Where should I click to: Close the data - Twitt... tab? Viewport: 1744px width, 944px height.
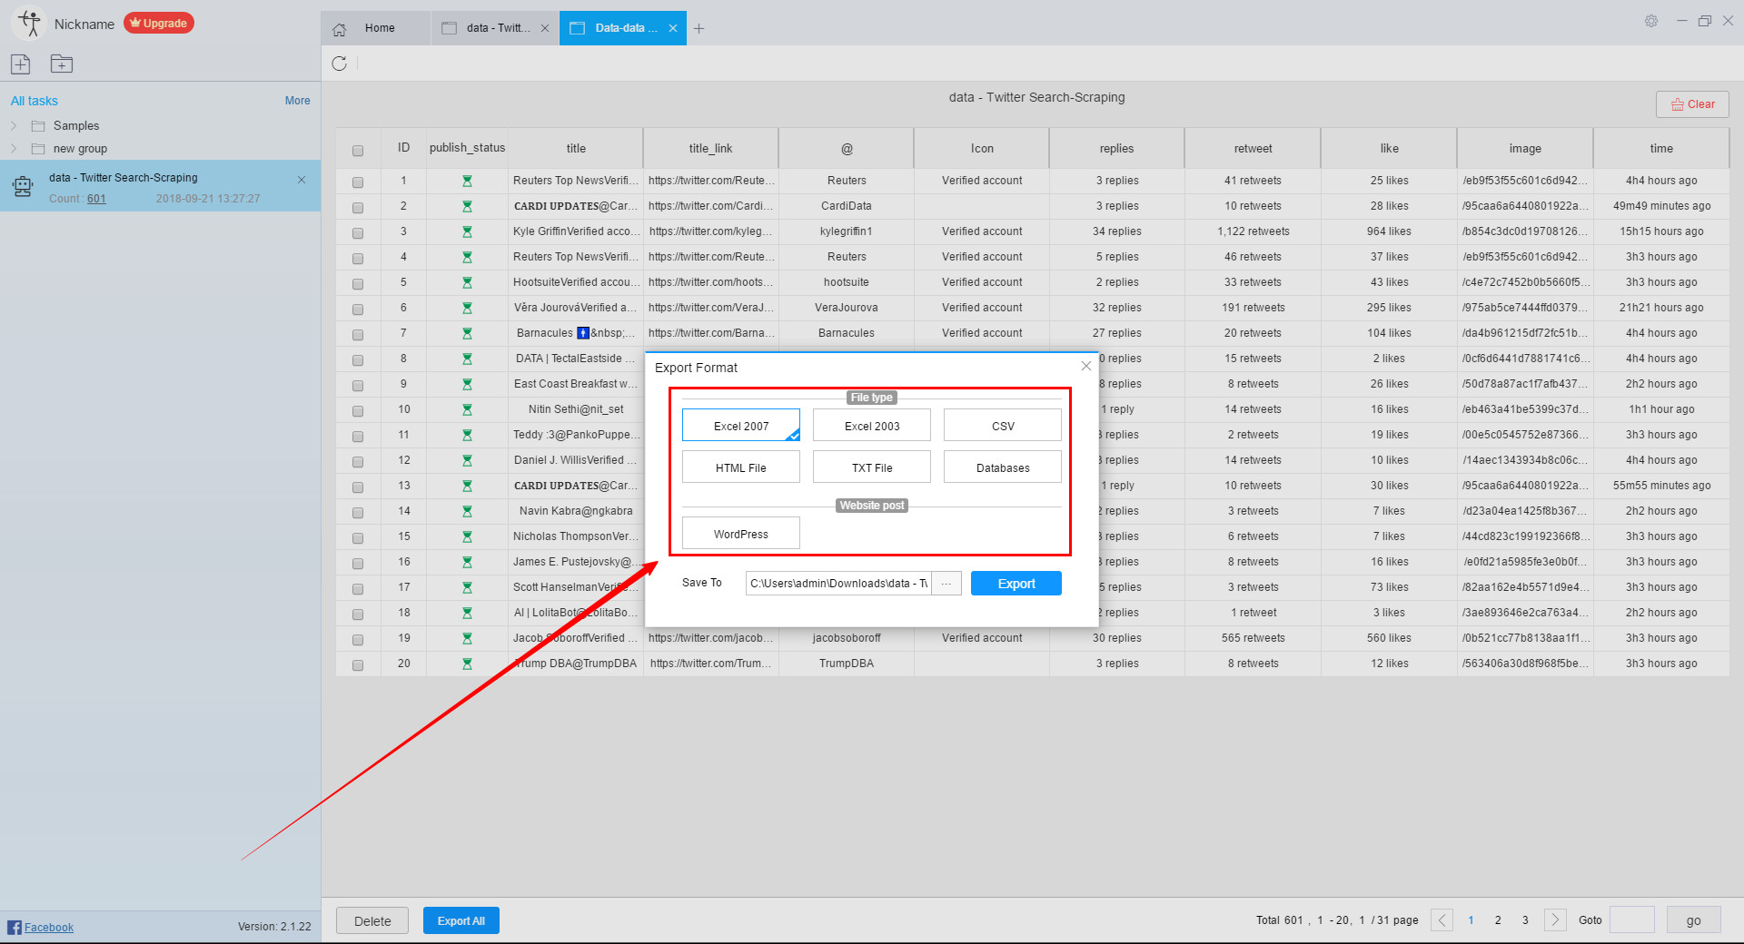(x=545, y=28)
